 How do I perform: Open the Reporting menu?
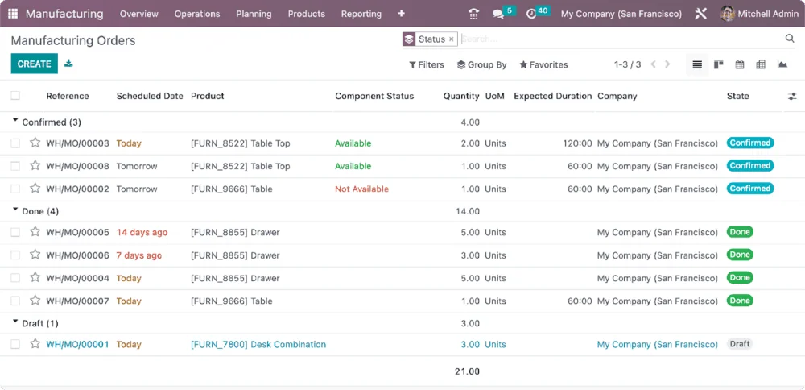point(361,14)
